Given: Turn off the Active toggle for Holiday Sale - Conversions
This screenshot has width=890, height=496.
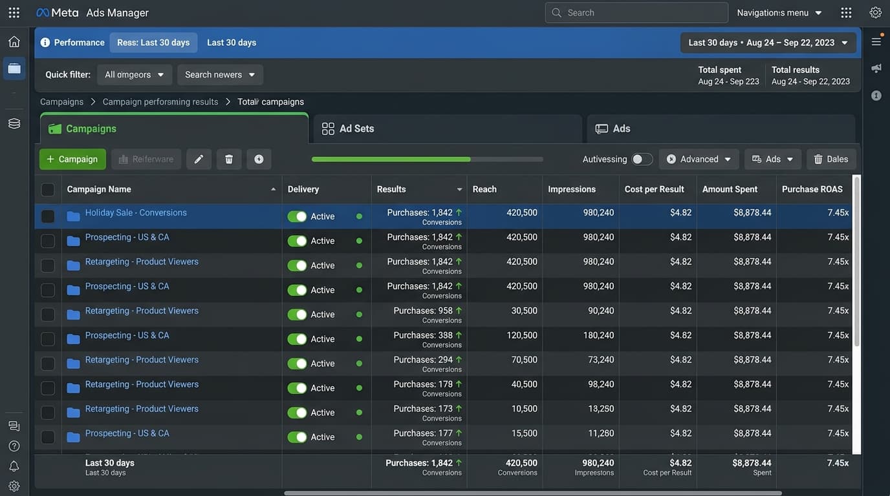Looking at the screenshot, I should (297, 216).
